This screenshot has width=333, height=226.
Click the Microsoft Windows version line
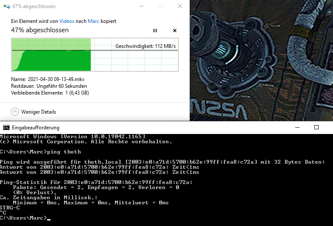click(x=73, y=137)
